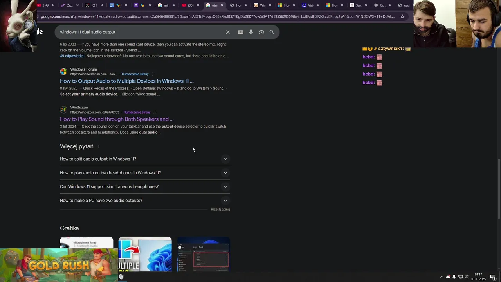Open volume speaker icon in system tray
The height and width of the screenshot is (282, 501).
(467, 277)
